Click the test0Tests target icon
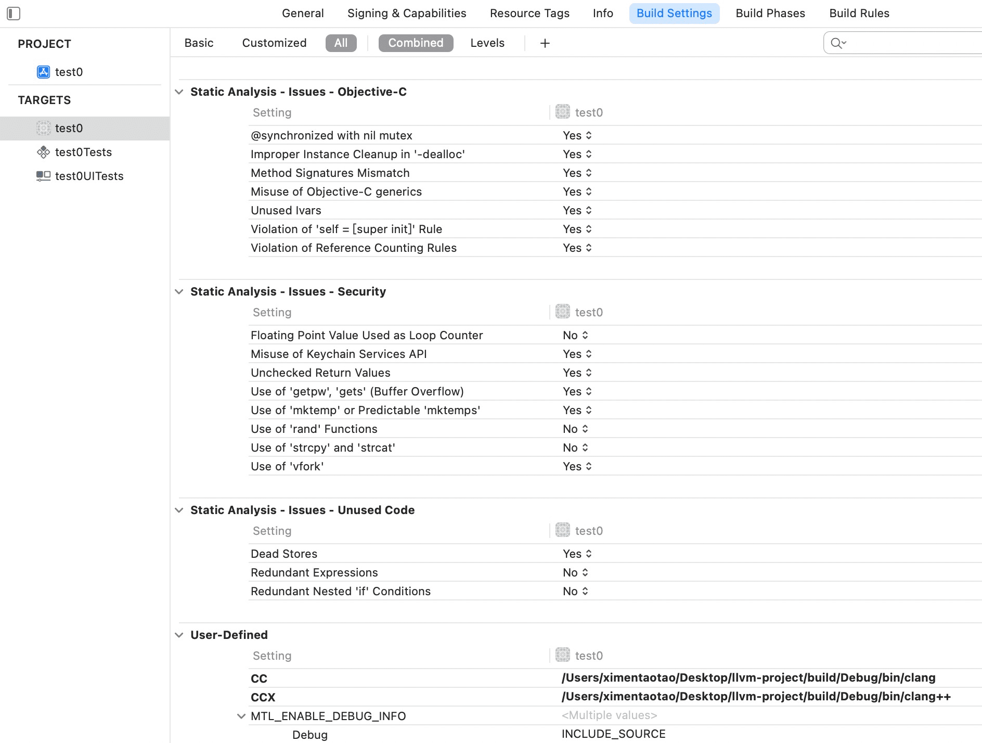The height and width of the screenshot is (743, 982). [43, 152]
